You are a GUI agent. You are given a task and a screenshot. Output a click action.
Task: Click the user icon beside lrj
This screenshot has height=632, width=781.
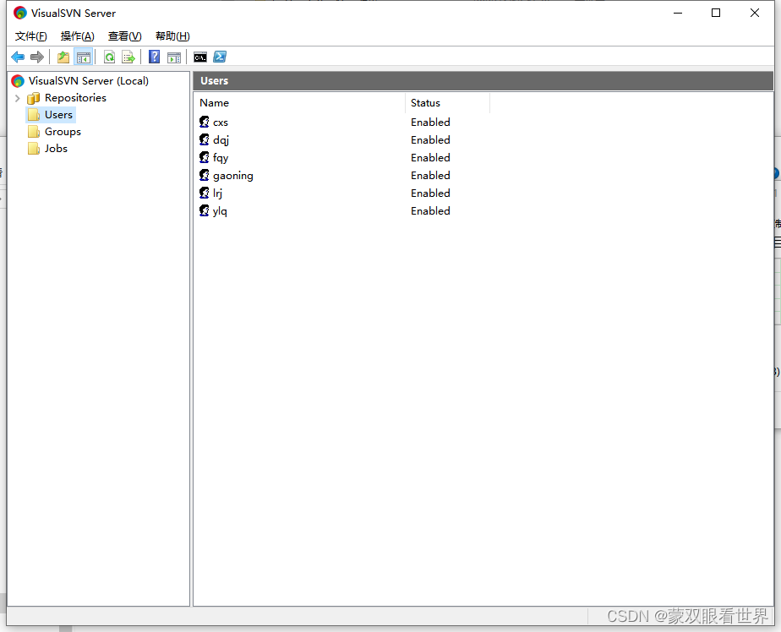(x=205, y=193)
